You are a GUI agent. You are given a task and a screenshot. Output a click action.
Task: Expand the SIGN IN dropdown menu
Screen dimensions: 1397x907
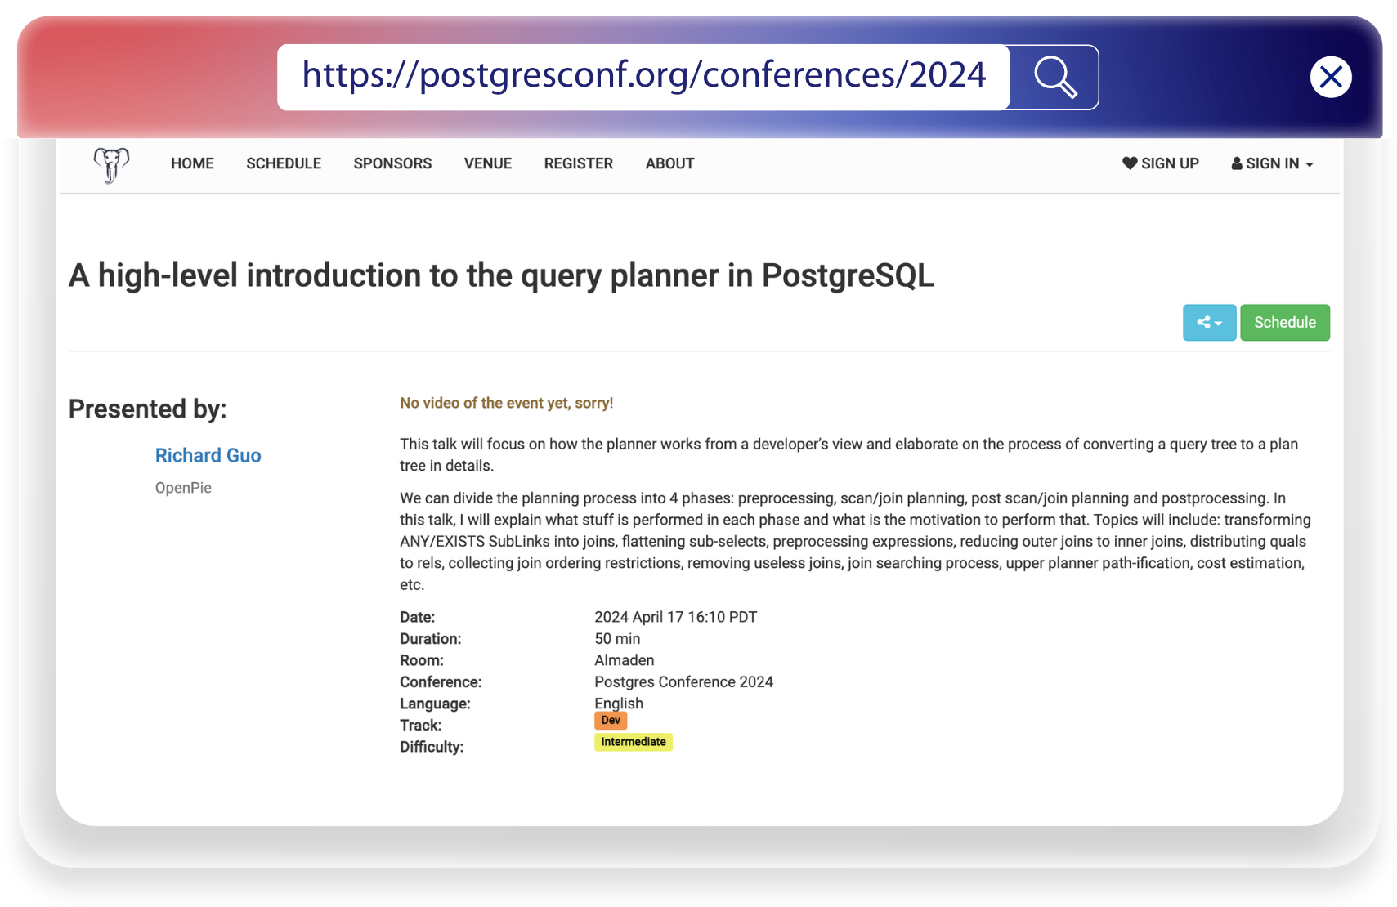click(1272, 163)
